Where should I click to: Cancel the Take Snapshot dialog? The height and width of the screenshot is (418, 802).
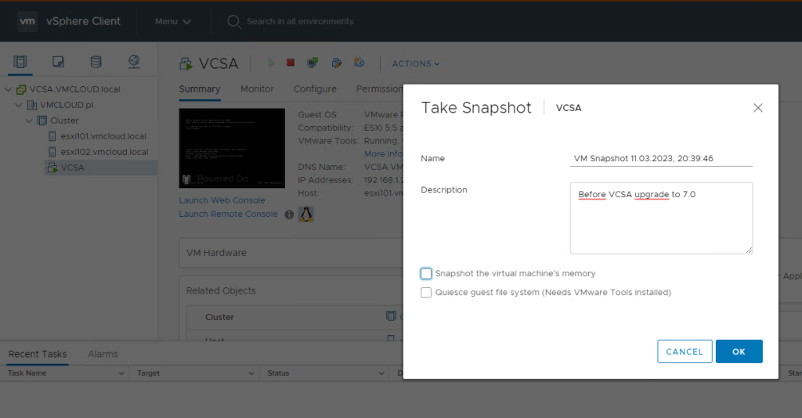tap(685, 351)
